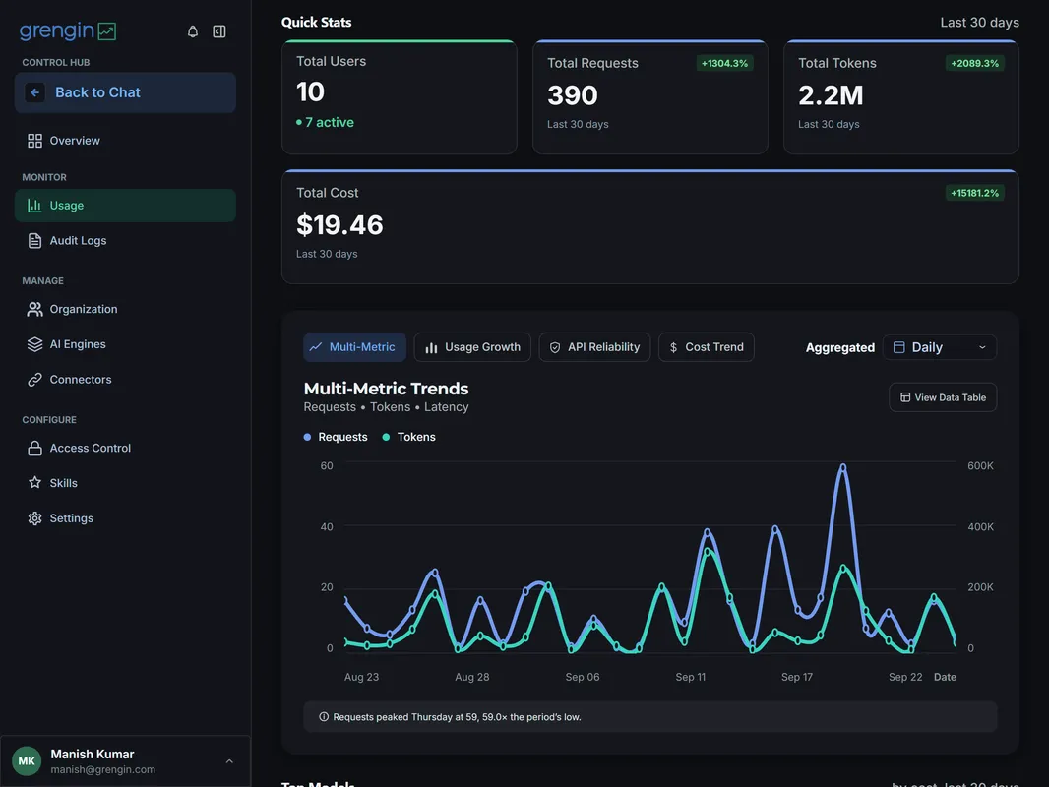Click the calendar icon in Daily selector
1049x787 pixels.
coord(899,347)
